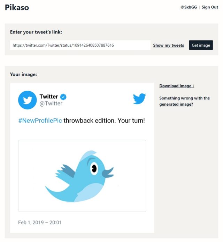Open the @SxbGG profile link

pyautogui.click(x=189, y=7)
